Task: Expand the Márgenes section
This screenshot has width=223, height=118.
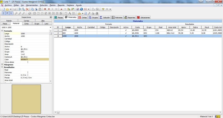Action: click(2, 65)
